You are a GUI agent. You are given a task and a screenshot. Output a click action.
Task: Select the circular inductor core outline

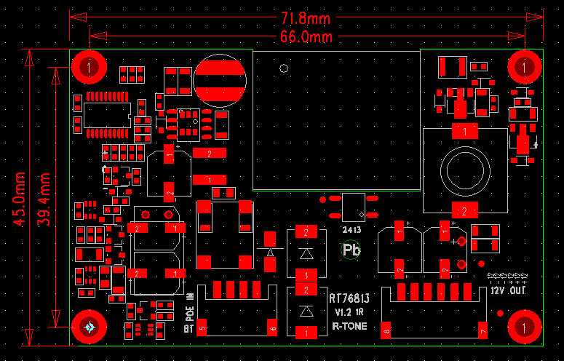(x=465, y=172)
